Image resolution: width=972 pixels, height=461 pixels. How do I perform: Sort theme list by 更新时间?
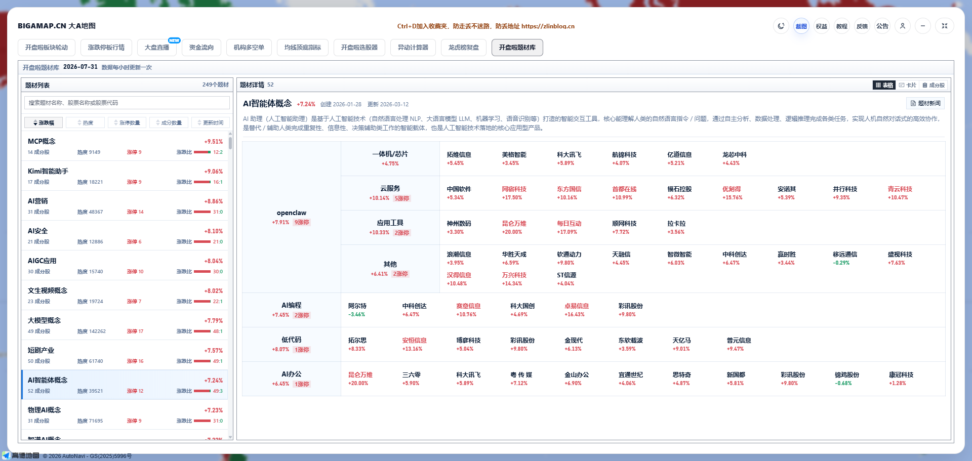point(211,122)
